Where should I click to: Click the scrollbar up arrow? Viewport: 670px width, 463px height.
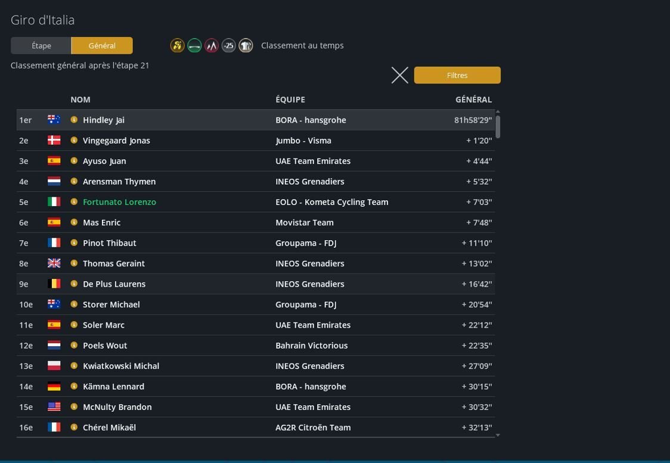[498, 112]
